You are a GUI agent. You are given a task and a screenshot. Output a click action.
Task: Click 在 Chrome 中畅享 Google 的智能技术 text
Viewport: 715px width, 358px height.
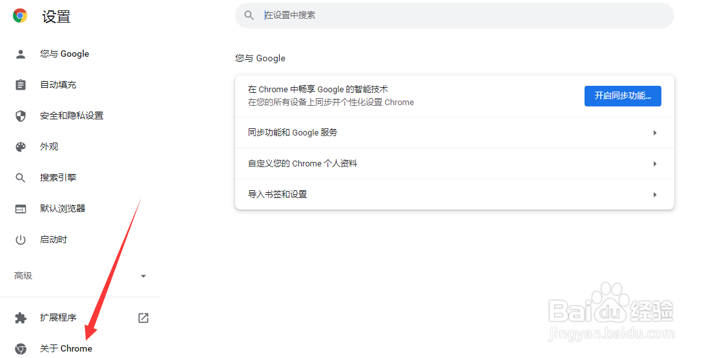[x=318, y=89]
